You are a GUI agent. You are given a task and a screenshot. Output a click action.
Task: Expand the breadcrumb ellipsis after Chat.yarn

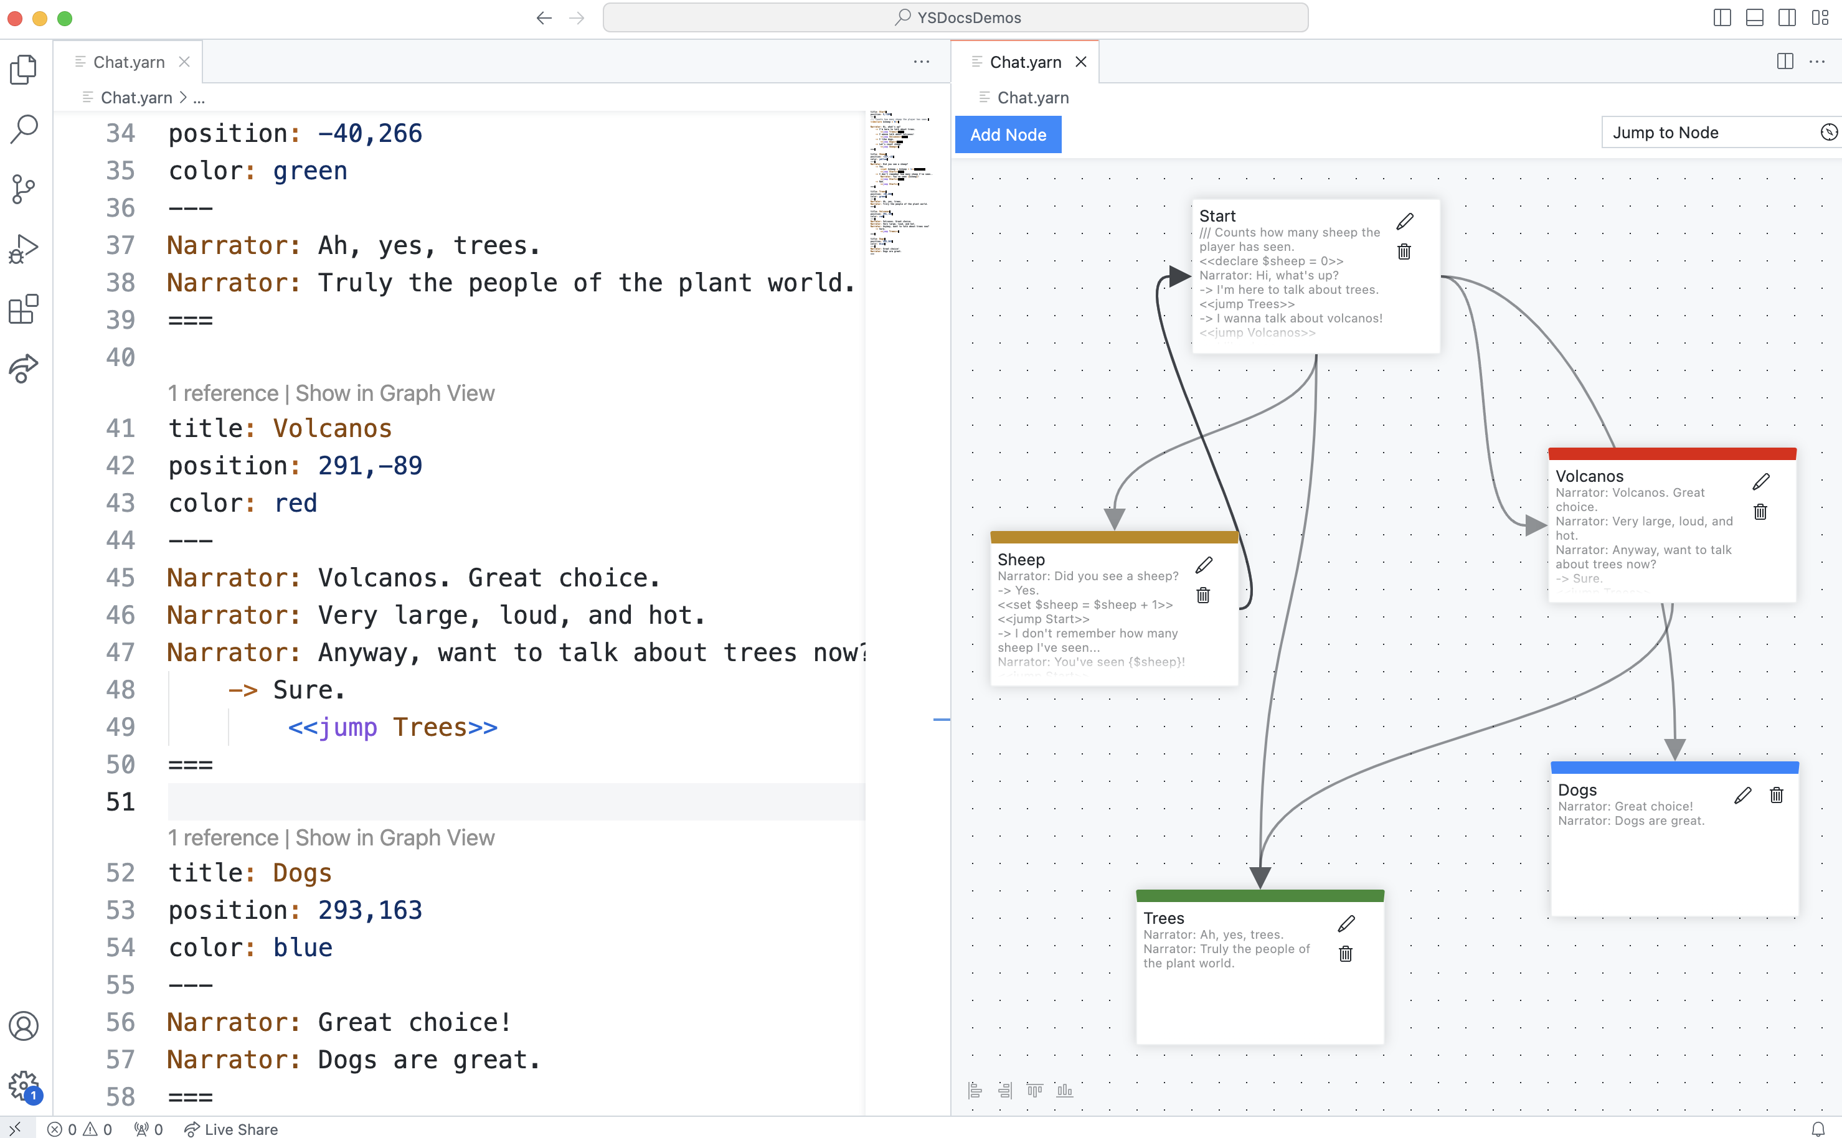[199, 98]
